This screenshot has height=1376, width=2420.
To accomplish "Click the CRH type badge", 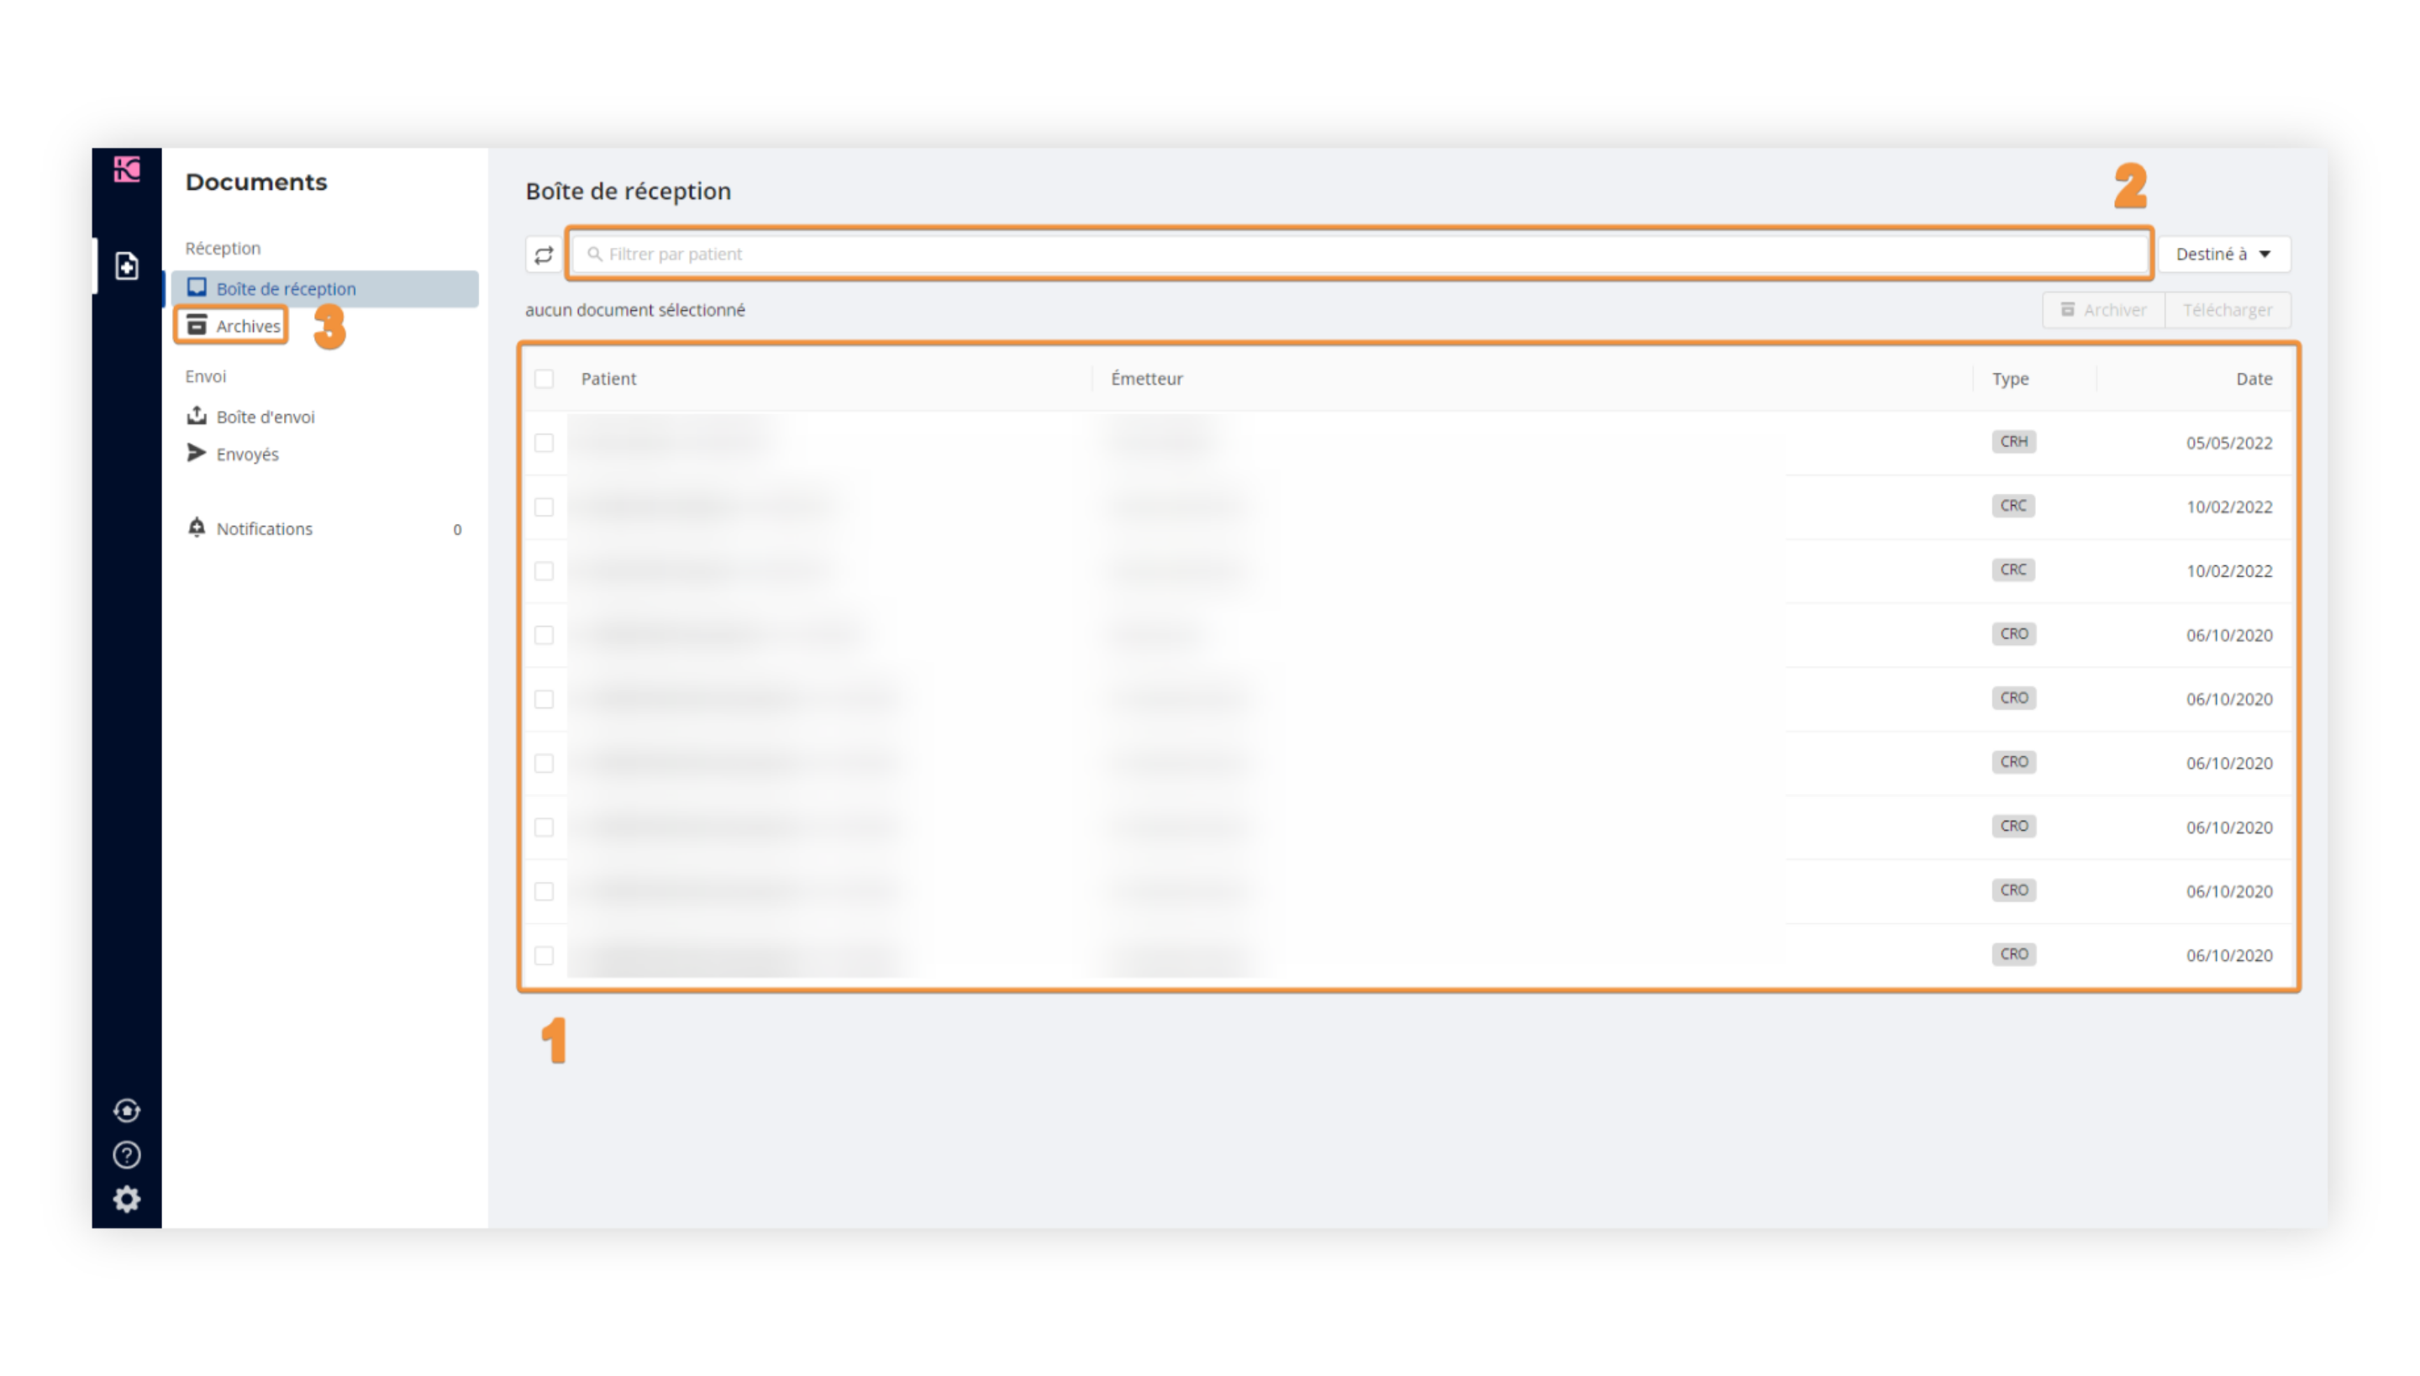I will click(2013, 441).
